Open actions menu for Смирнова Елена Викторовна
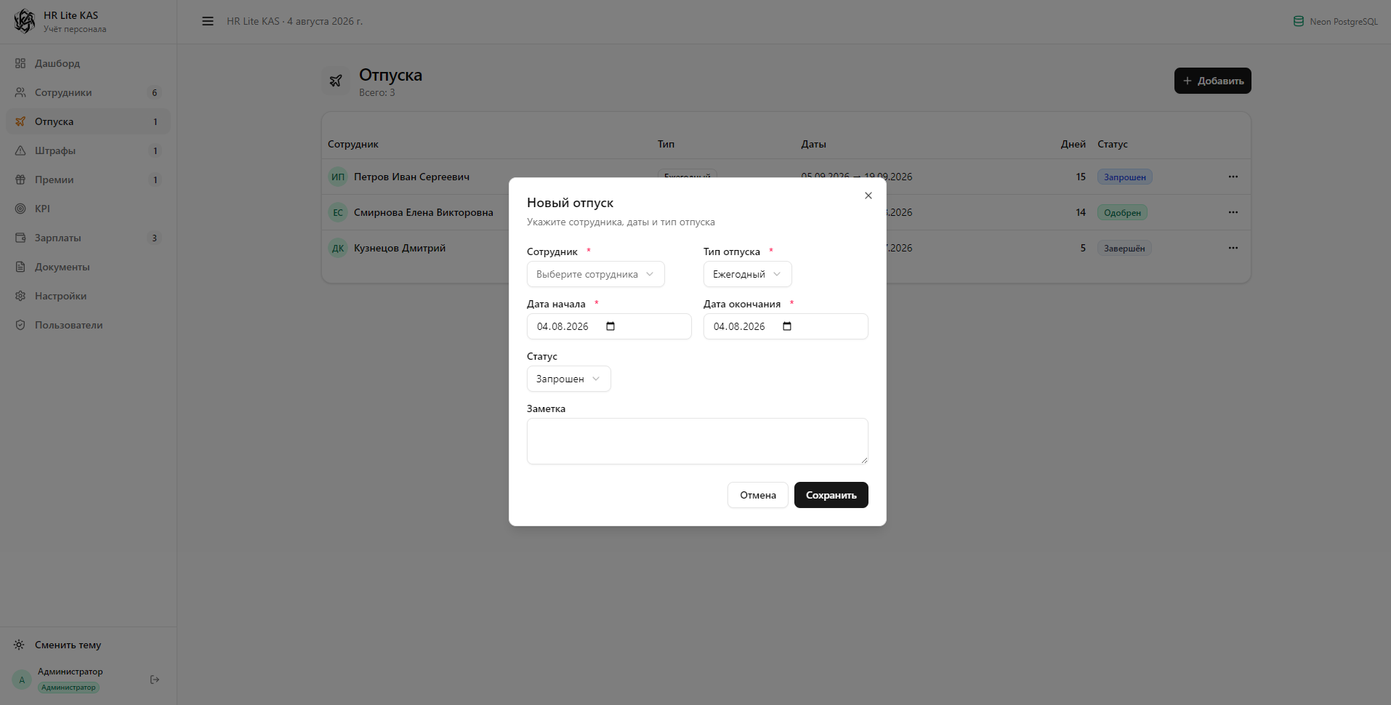Image resolution: width=1391 pixels, height=705 pixels. point(1233,212)
